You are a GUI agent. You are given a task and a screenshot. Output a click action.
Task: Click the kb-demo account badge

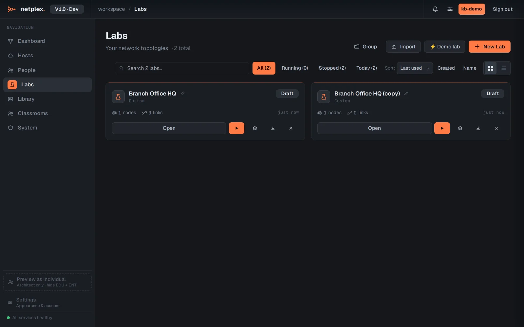[x=472, y=9]
